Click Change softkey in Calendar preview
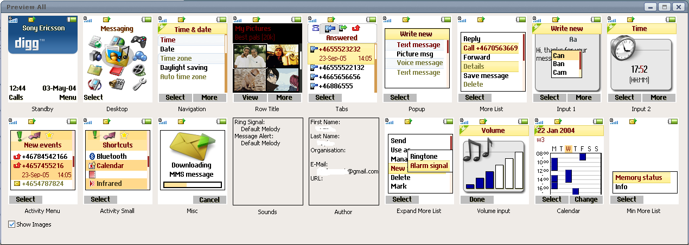 586,199
